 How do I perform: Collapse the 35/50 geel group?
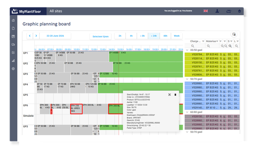[187, 50]
